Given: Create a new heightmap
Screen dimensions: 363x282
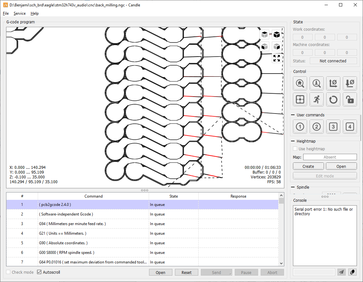Looking at the screenshot, I should (x=308, y=166).
